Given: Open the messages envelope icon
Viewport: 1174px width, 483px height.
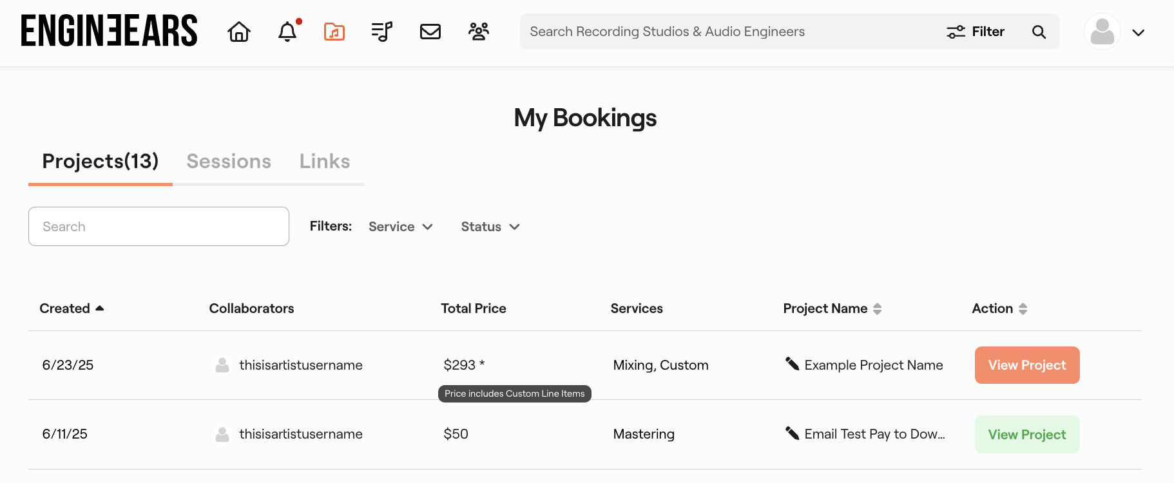Looking at the screenshot, I should [430, 32].
